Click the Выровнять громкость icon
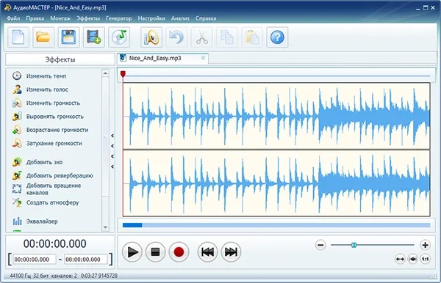 pos(17,116)
